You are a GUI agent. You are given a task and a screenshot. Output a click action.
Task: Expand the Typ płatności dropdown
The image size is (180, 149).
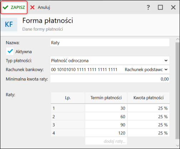click(x=166, y=60)
